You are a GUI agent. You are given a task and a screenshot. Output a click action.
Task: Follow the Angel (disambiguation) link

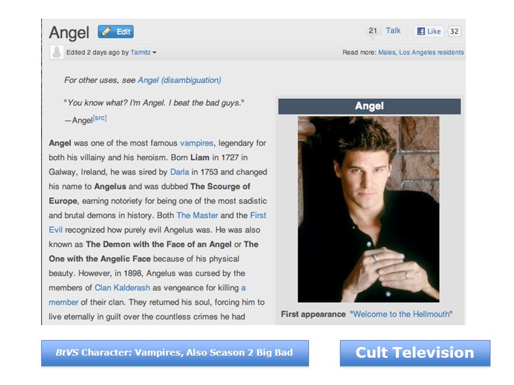[x=179, y=80]
